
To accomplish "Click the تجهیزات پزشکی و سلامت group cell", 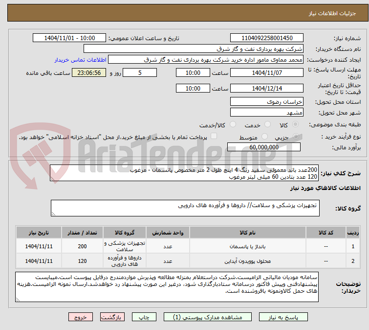I will coord(125,246).
